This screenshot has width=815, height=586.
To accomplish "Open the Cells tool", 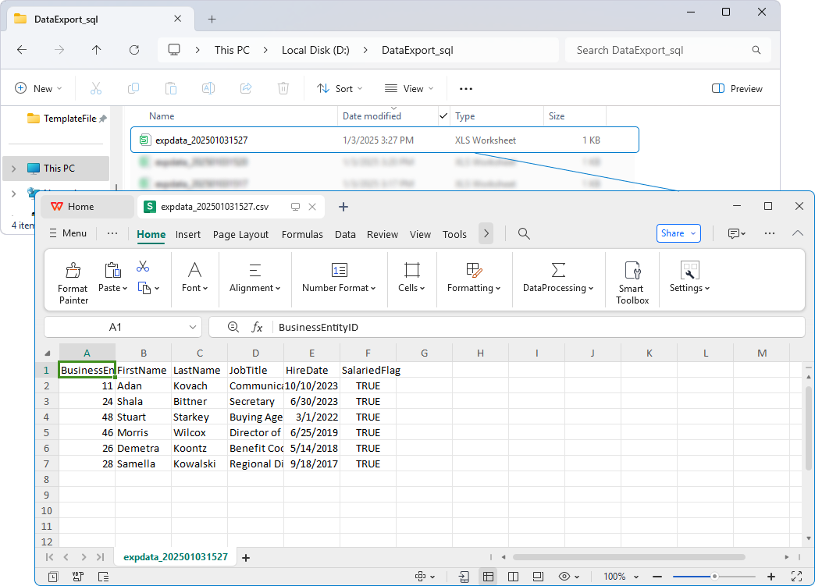I will pyautogui.click(x=411, y=277).
